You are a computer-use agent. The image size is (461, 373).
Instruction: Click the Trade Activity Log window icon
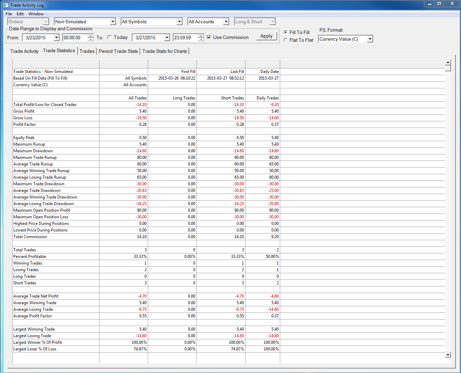[6, 5]
